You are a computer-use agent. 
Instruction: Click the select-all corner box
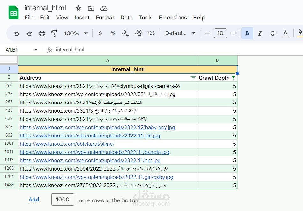point(9,60)
